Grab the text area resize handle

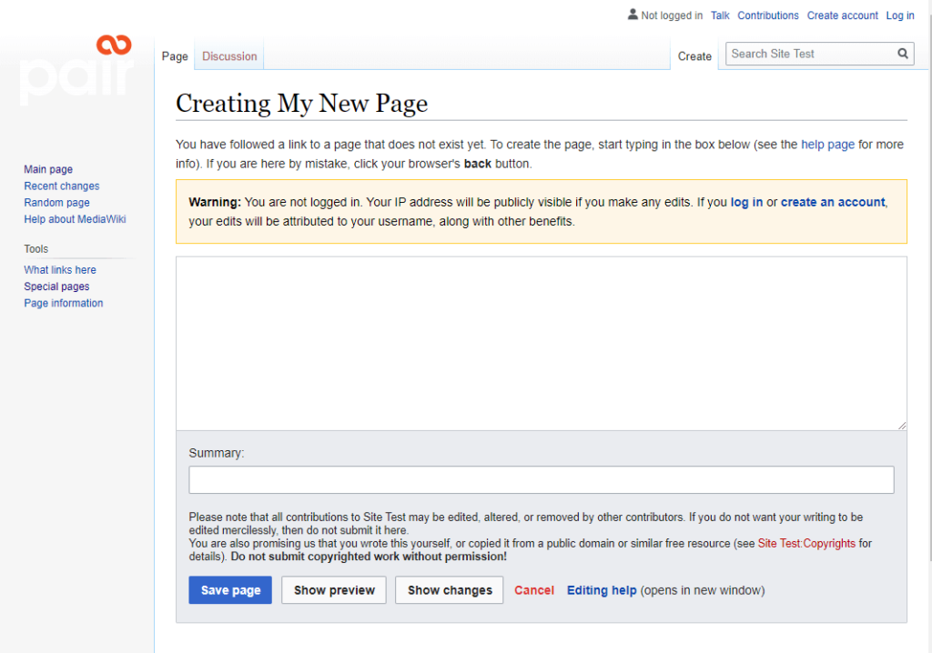(x=902, y=425)
